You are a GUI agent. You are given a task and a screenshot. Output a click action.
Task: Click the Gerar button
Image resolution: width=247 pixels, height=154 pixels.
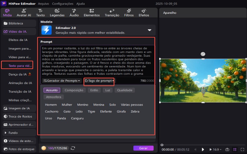coord(143,148)
